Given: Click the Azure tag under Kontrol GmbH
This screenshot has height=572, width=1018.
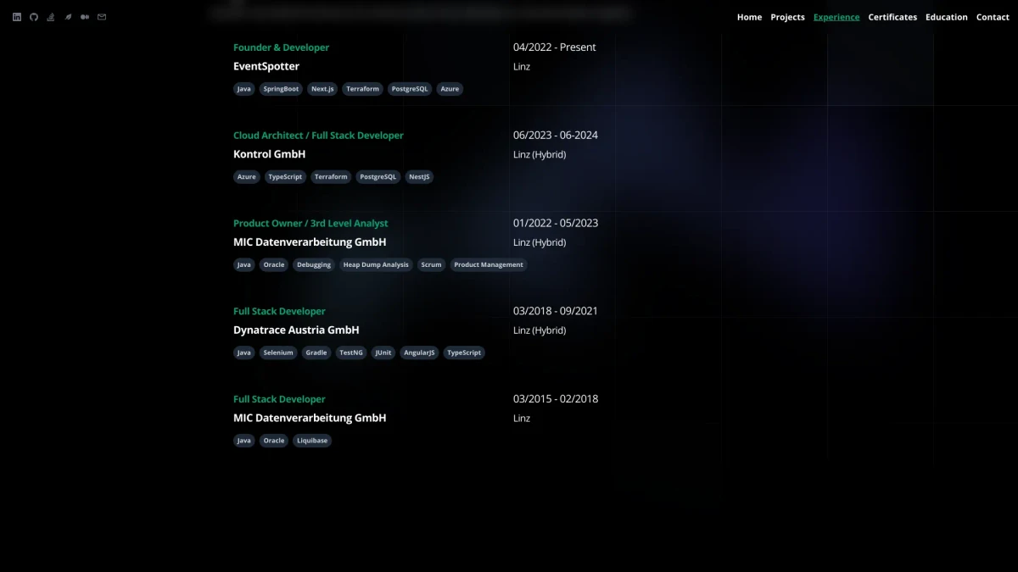Looking at the screenshot, I should click(x=246, y=177).
